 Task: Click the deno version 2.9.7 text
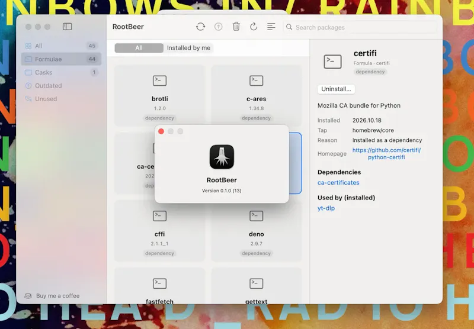tap(257, 244)
